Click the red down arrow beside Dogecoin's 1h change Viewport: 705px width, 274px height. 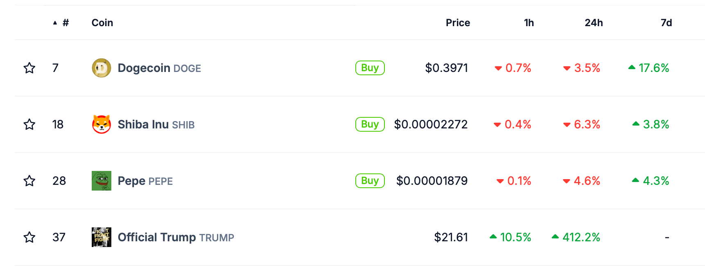[x=498, y=68]
